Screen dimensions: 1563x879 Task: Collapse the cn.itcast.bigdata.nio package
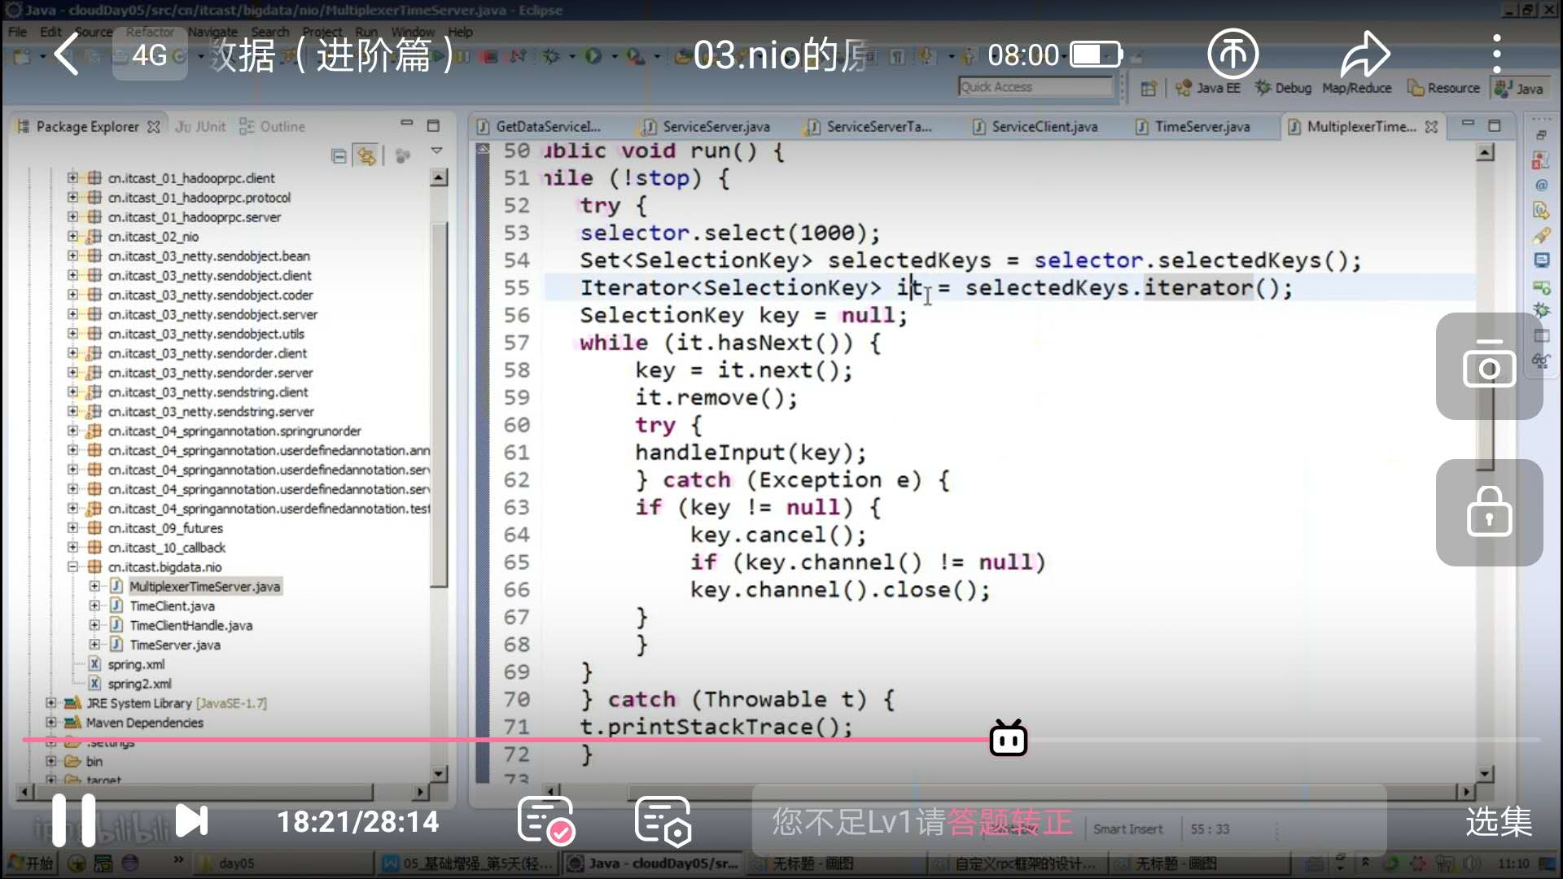click(73, 567)
